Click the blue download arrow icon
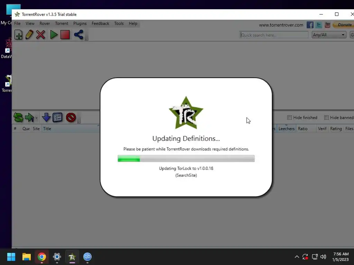Viewport: 354px width, 265px height. [46, 117]
